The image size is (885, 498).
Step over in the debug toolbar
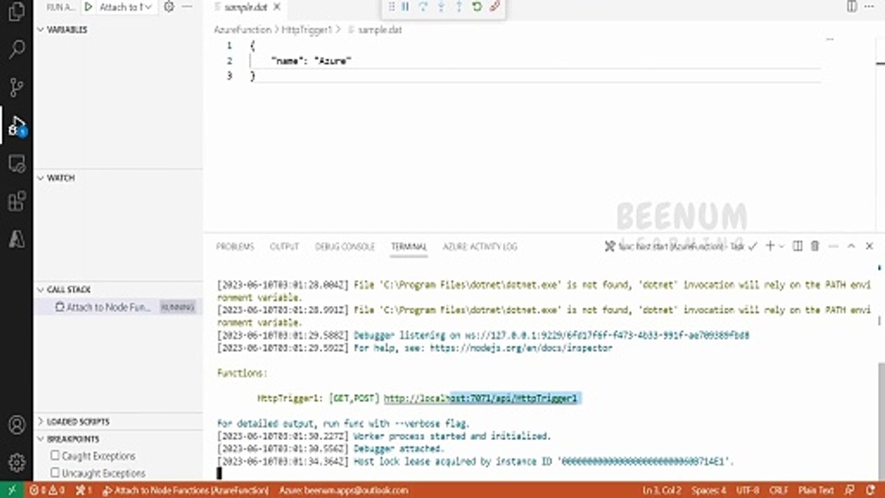[423, 7]
